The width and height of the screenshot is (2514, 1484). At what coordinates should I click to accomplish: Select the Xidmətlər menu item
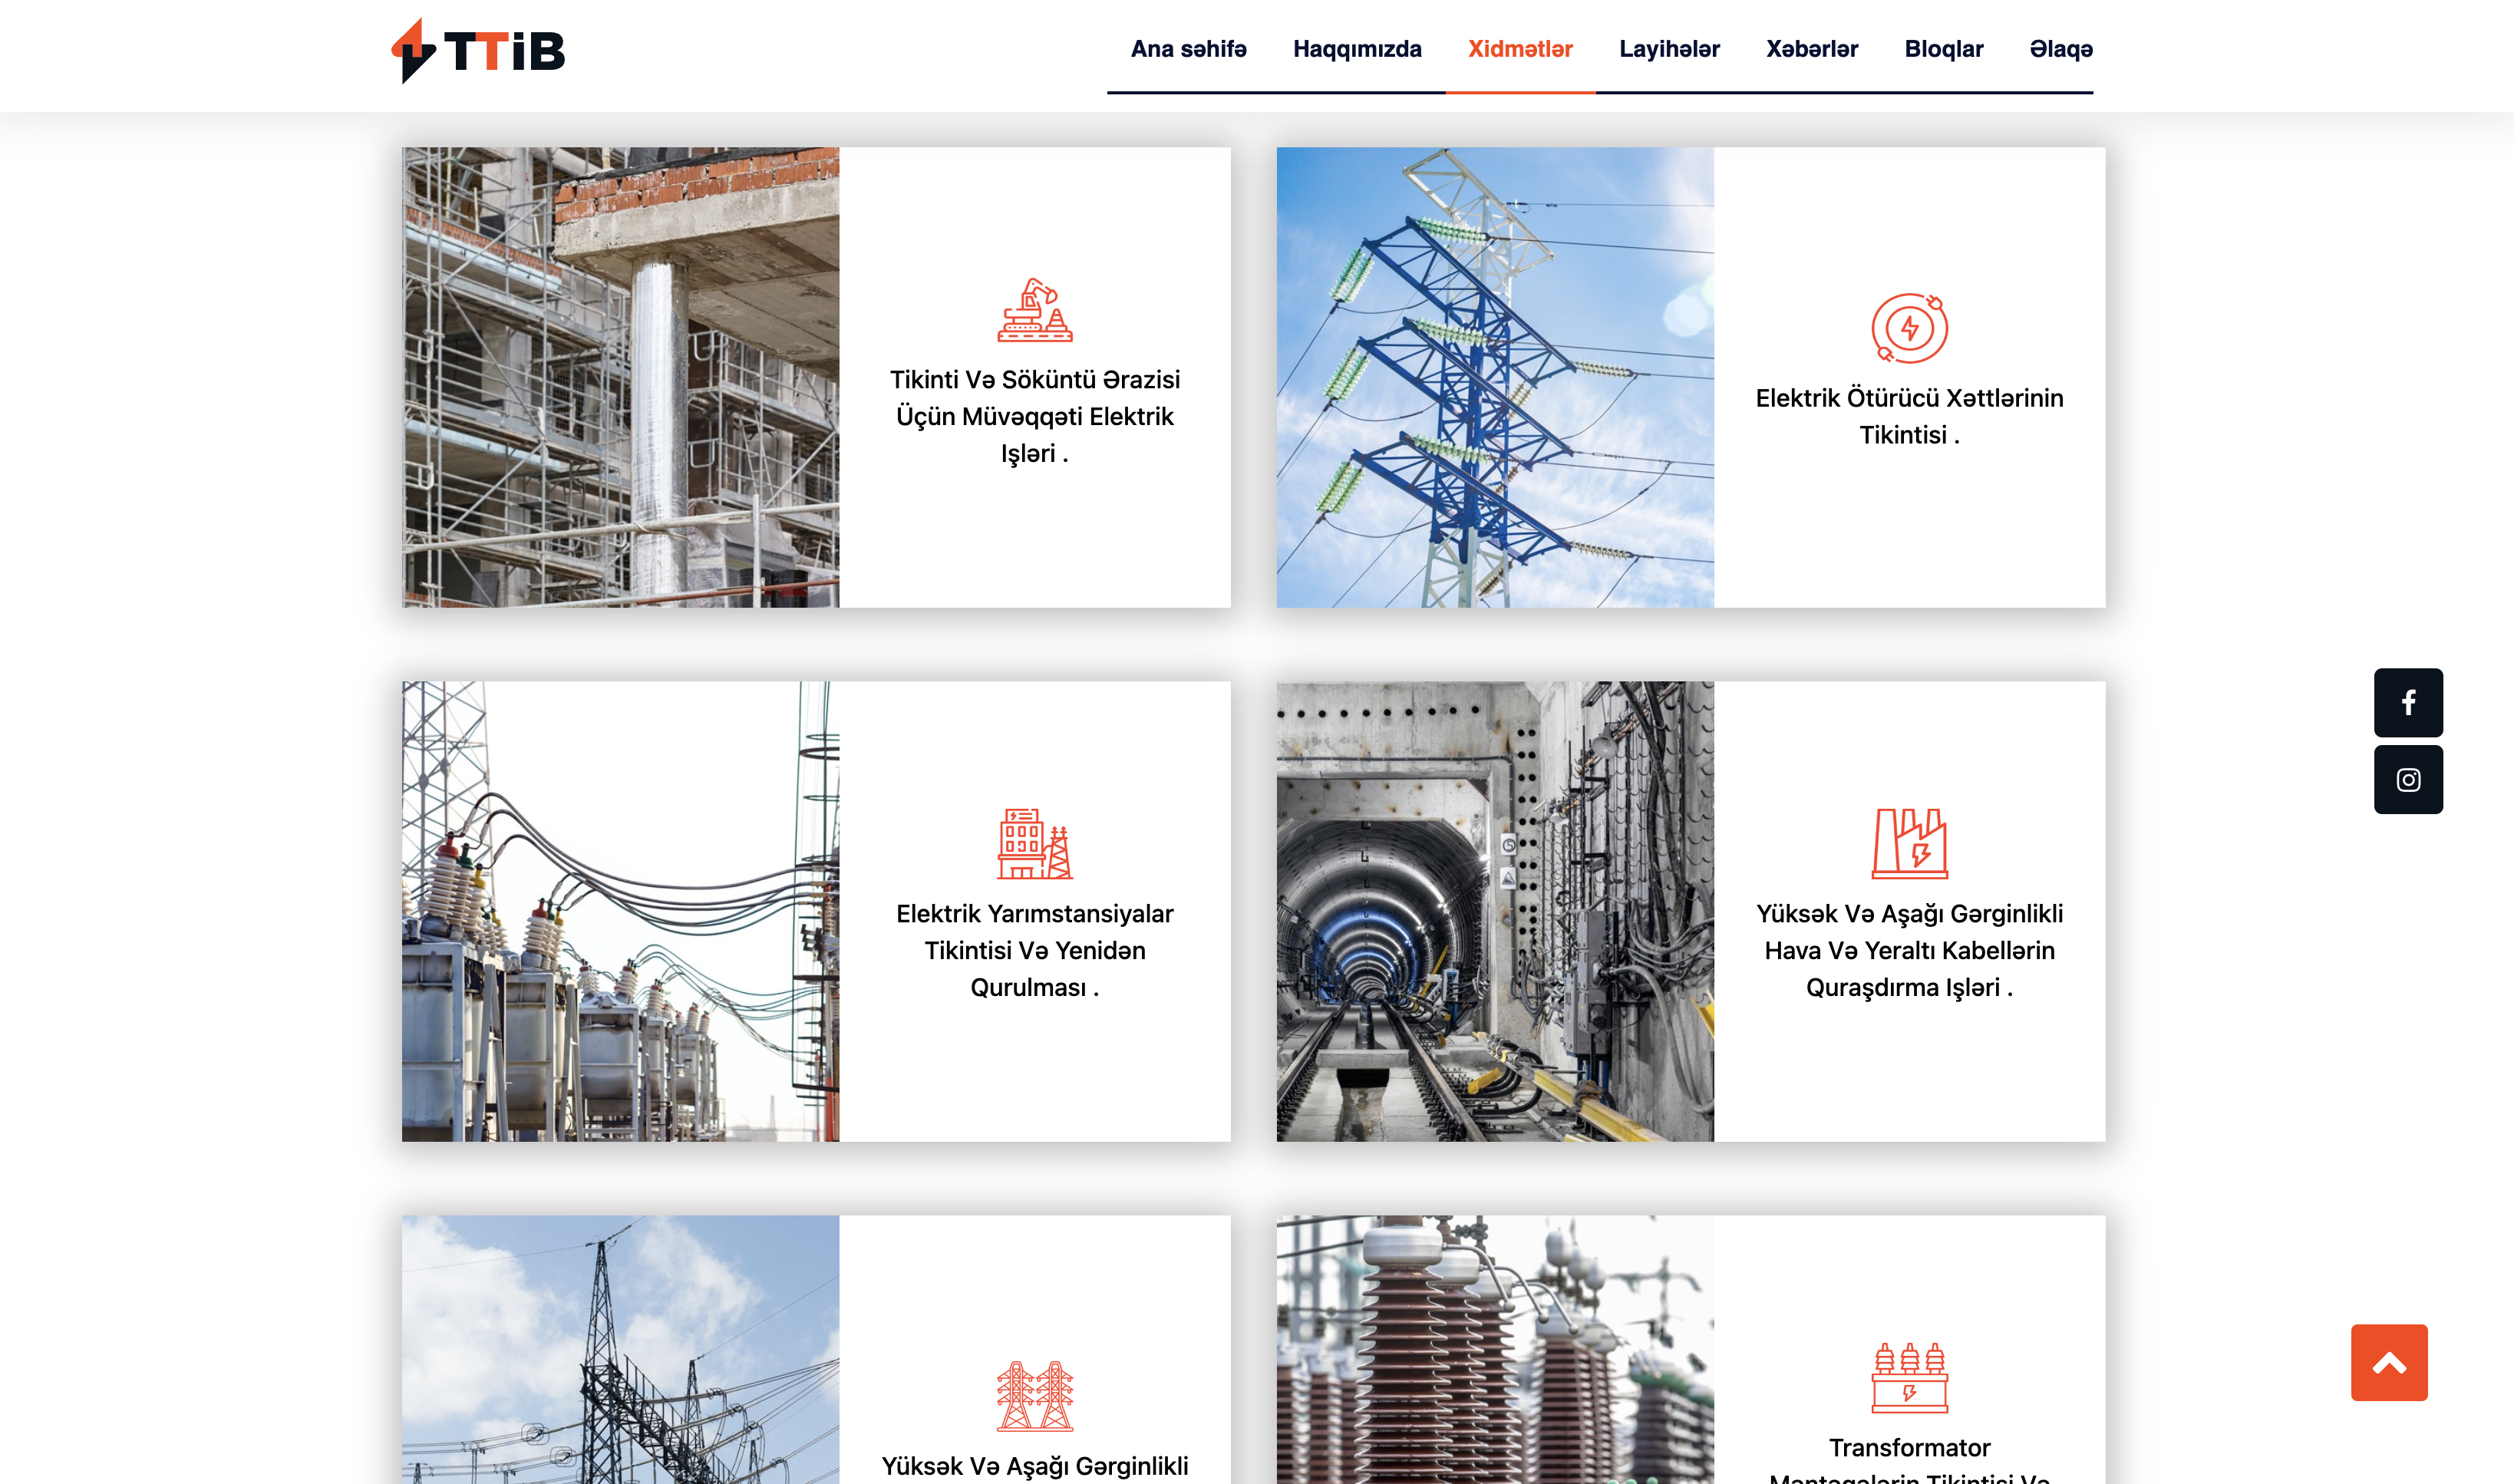(x=1519, y=49)
